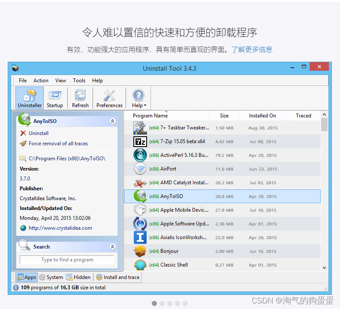
Task: Open the Startup manager icon
Action: (x=54, y=98)
